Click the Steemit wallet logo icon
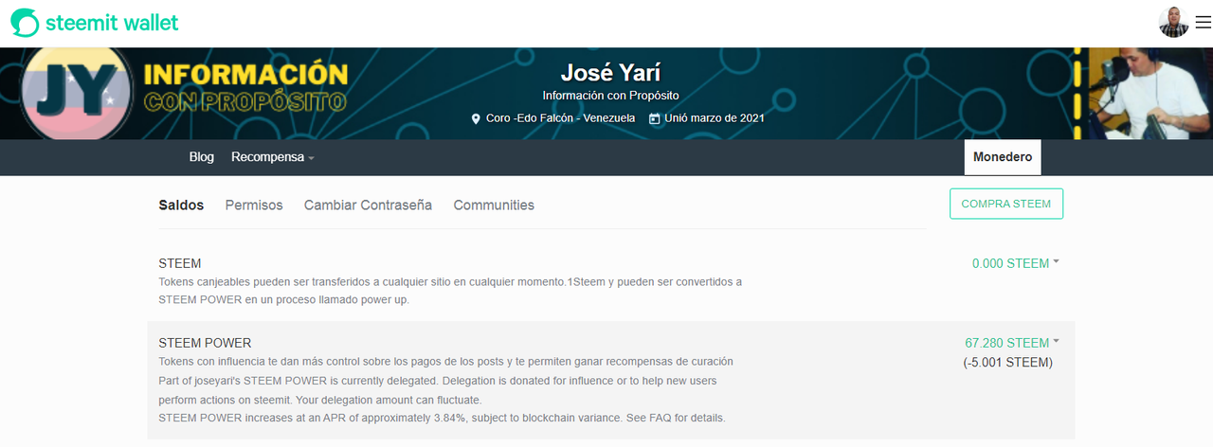Viewport: 1213px width, 447px height. click(x=25, y=23)
